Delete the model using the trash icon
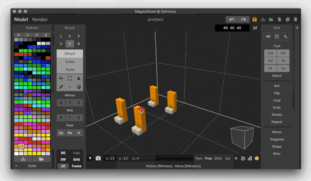This screenshot has height=181, width=311. click(295, 19)
